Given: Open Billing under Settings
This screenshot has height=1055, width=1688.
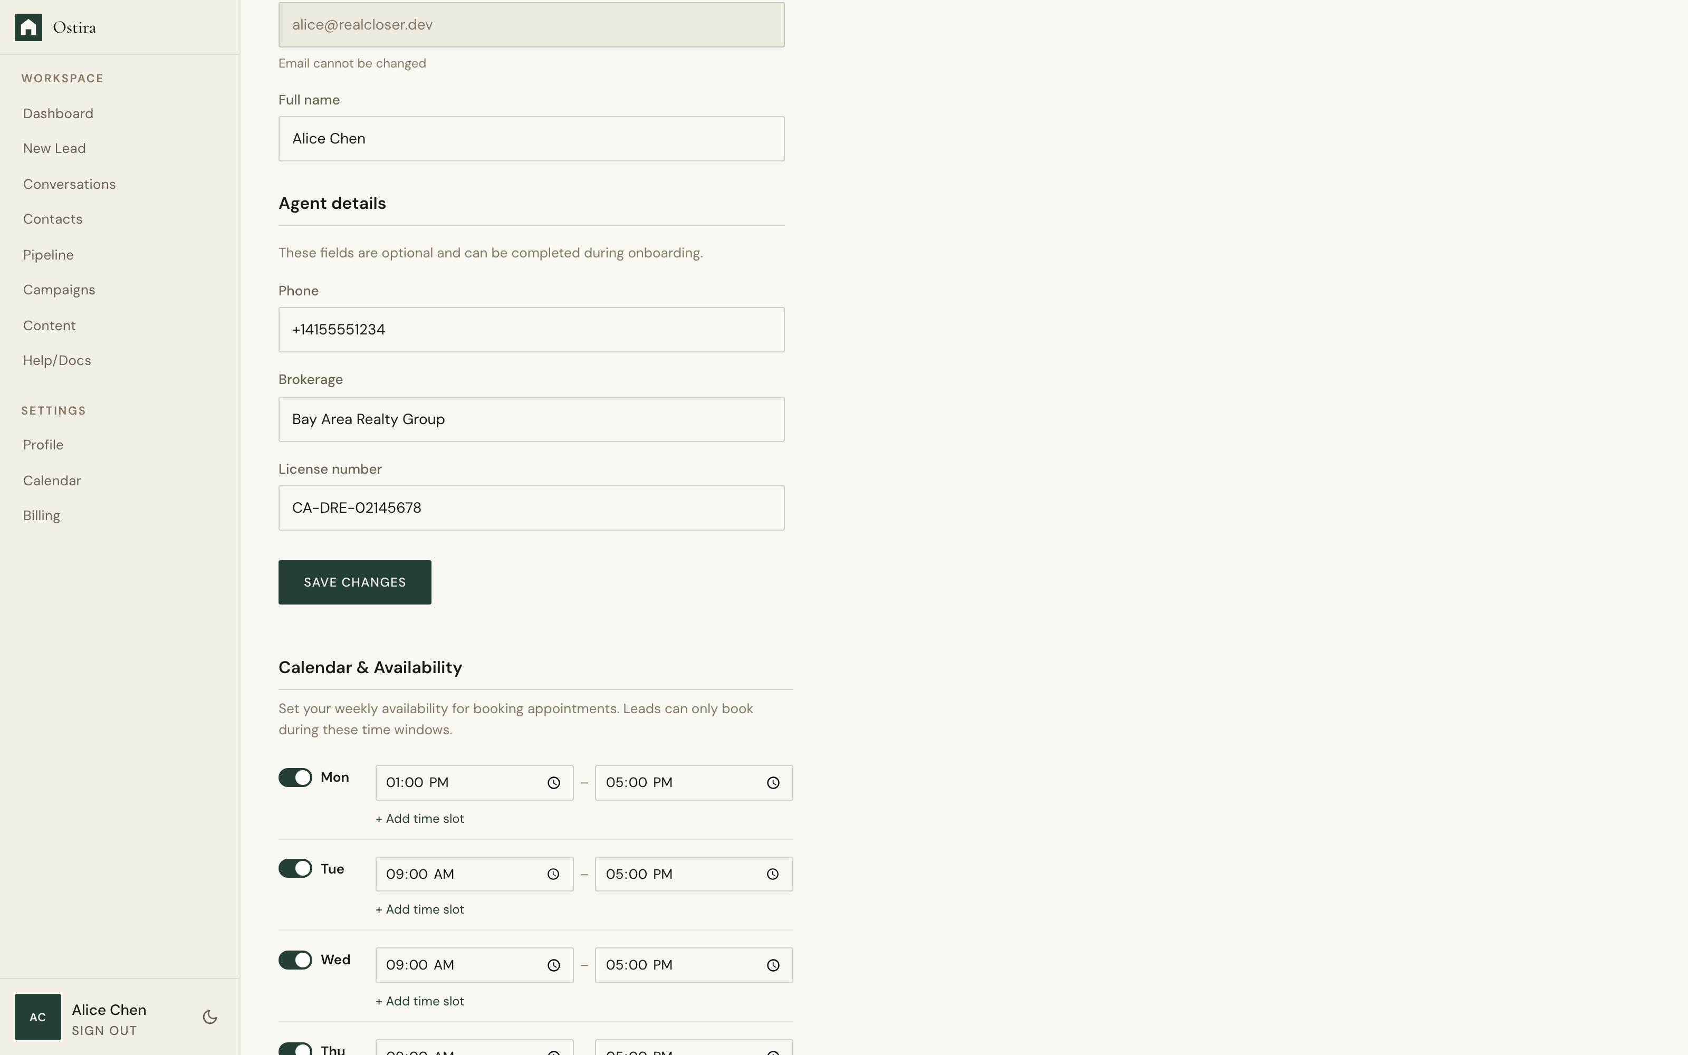Looking at the screenshot, I should [x=41, y=515].
